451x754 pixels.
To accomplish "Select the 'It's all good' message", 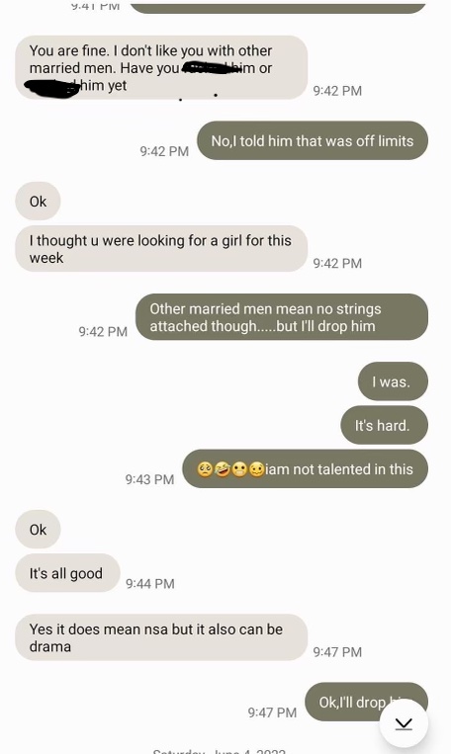I will click(x=67, y=573).
